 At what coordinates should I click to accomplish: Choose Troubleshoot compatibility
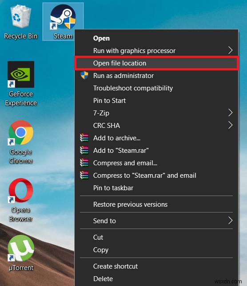156,88
